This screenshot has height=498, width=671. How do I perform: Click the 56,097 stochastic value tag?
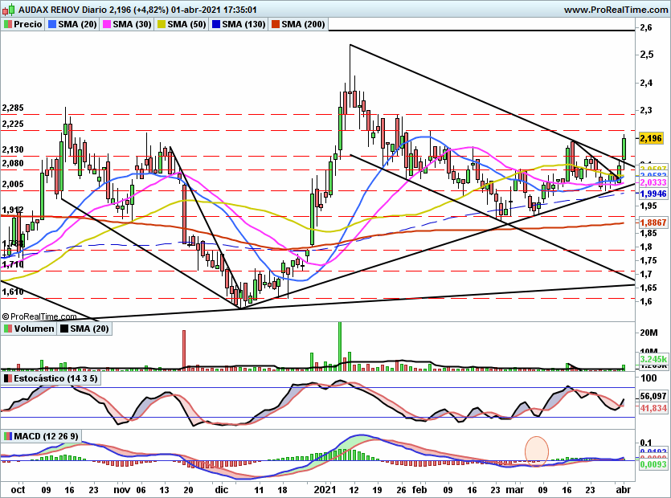point(653,396)
